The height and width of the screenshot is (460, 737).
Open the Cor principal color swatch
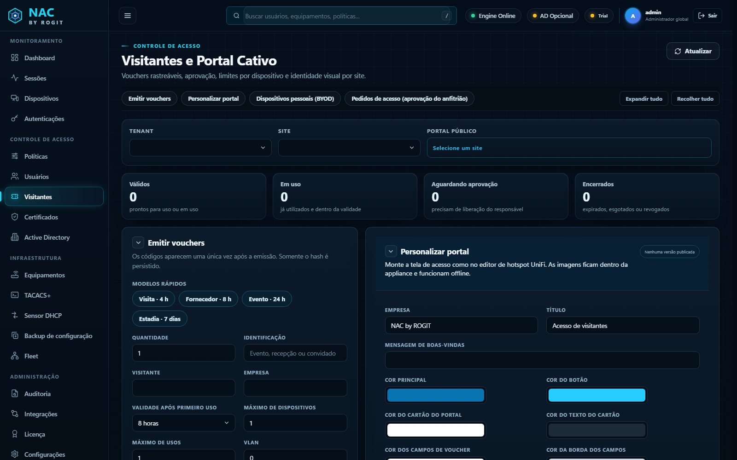(435, 395)
